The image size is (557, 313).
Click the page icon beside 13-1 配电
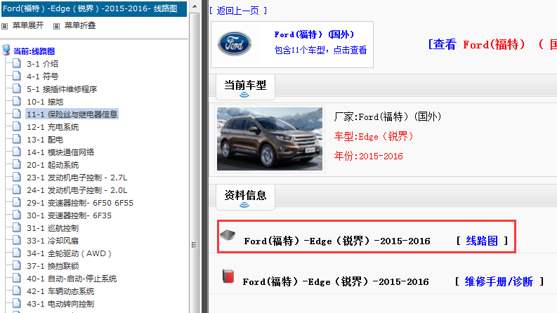click(17, 140)
